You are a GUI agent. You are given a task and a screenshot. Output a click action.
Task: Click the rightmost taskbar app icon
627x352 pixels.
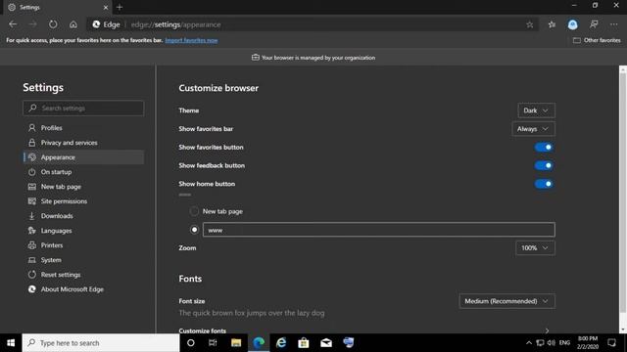tap(349, 343)
